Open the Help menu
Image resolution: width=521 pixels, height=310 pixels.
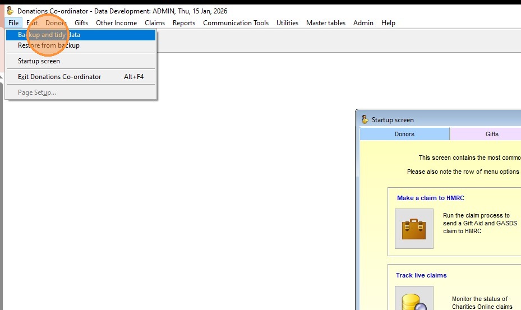[x=388, y=23]
